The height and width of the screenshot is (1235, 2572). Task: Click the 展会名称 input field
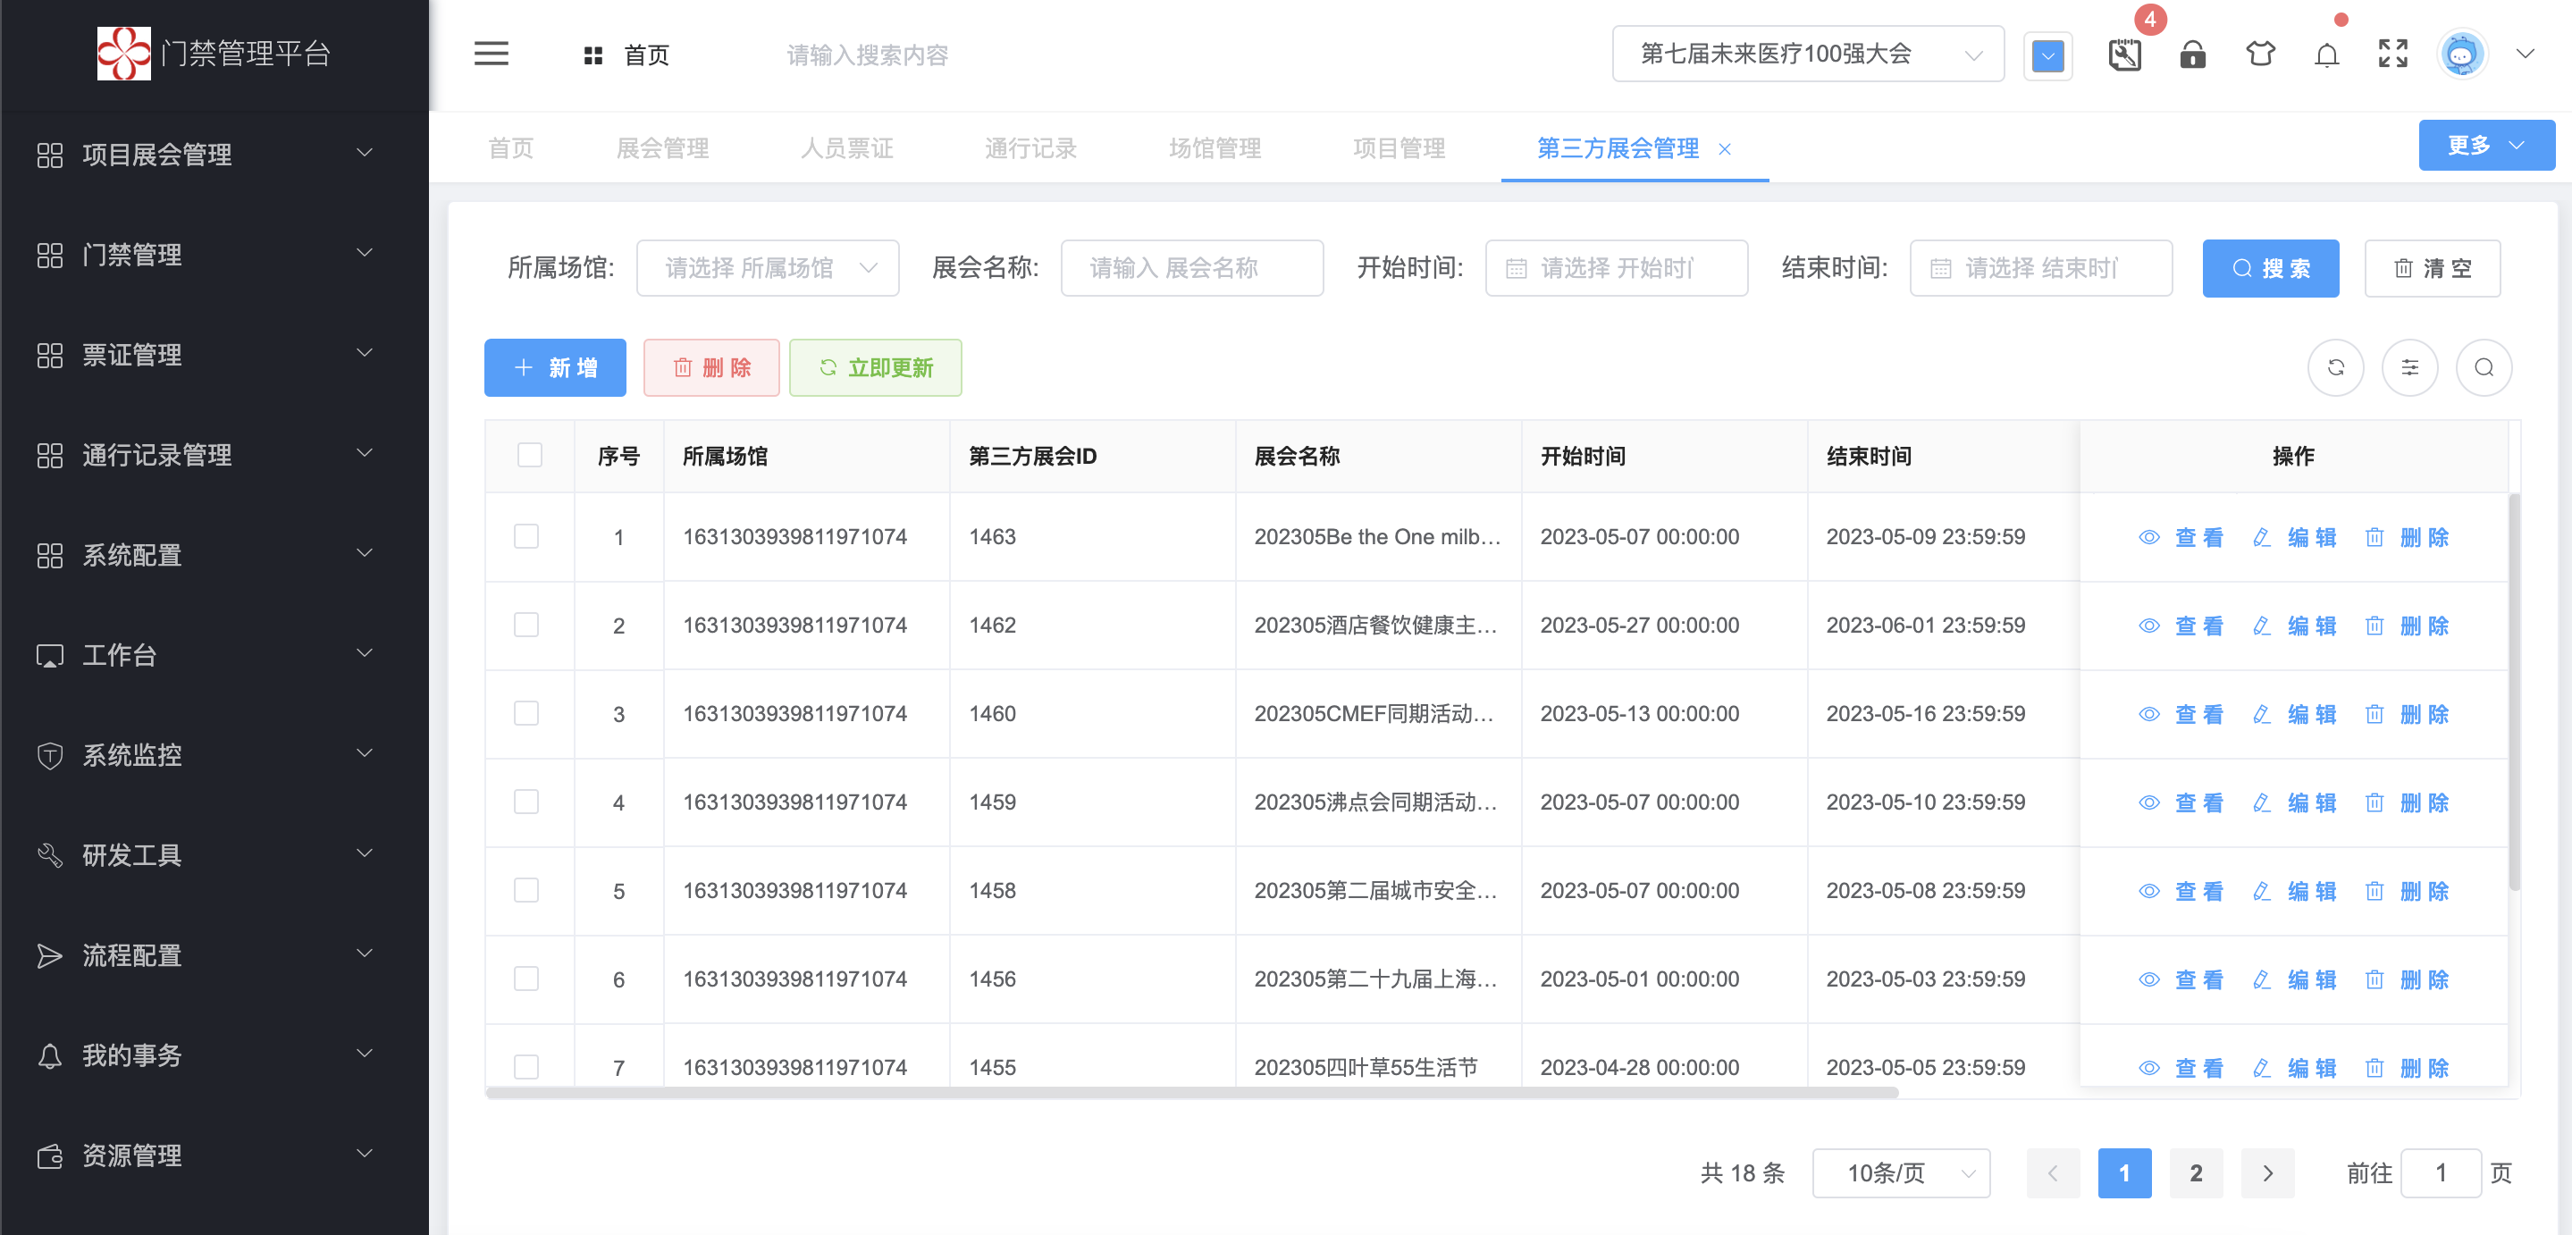1192,267
